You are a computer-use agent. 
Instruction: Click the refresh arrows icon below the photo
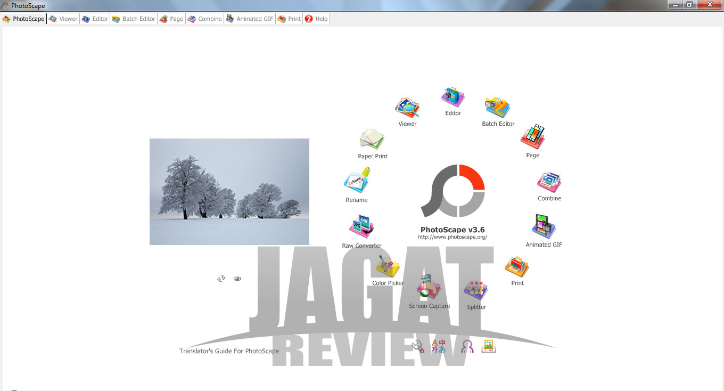[221, 279]
